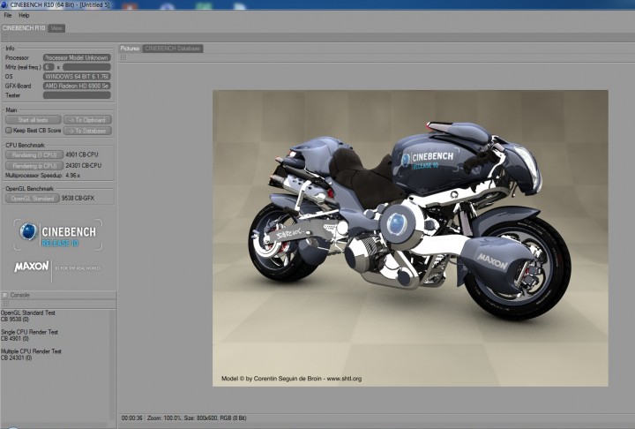Click the OS field showing WINDOWS 64 BIT
This screenshot has height=429, width=635.
77,76
